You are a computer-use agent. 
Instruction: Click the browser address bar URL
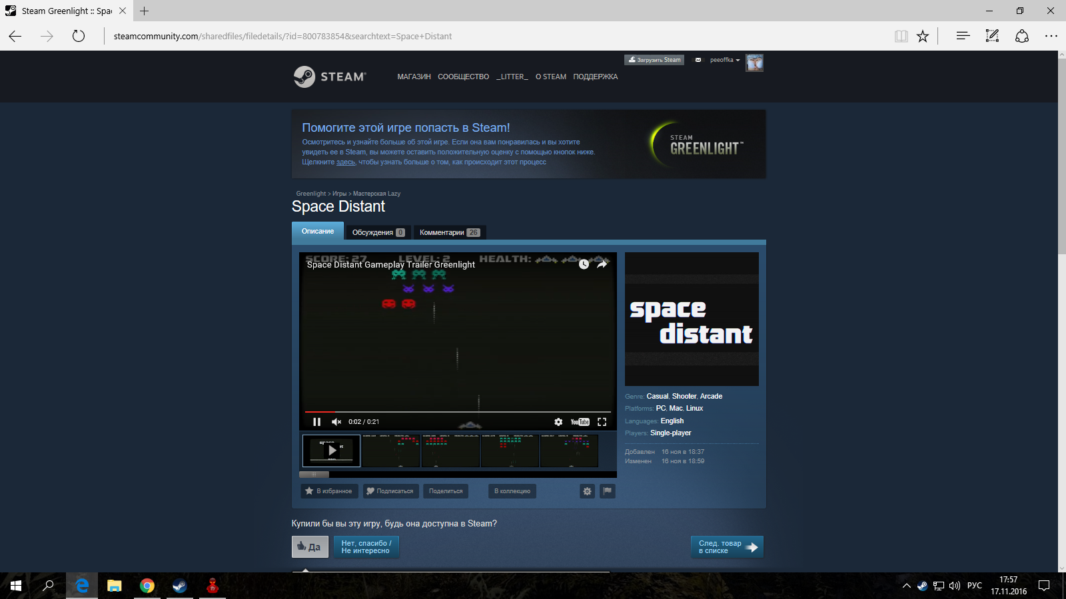282,37
